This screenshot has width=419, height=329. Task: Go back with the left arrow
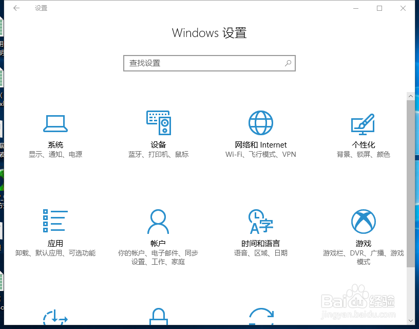pos(16,8)
